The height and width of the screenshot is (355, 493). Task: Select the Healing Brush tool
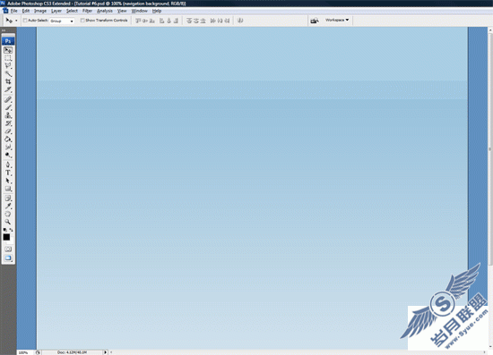[x=8, y=100]
